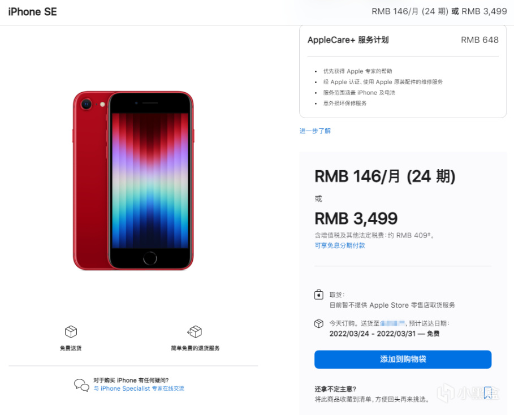Click the free shipping box icon
514x415 pixels.
[x=71, y=332]
